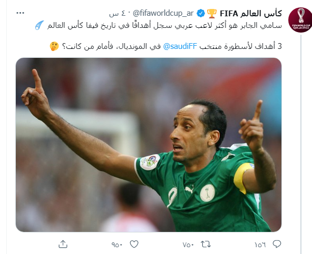Open the @fifaworldcup_ar handle link
The height and width of the screenshot is (254, 312).
coord(163,14)
